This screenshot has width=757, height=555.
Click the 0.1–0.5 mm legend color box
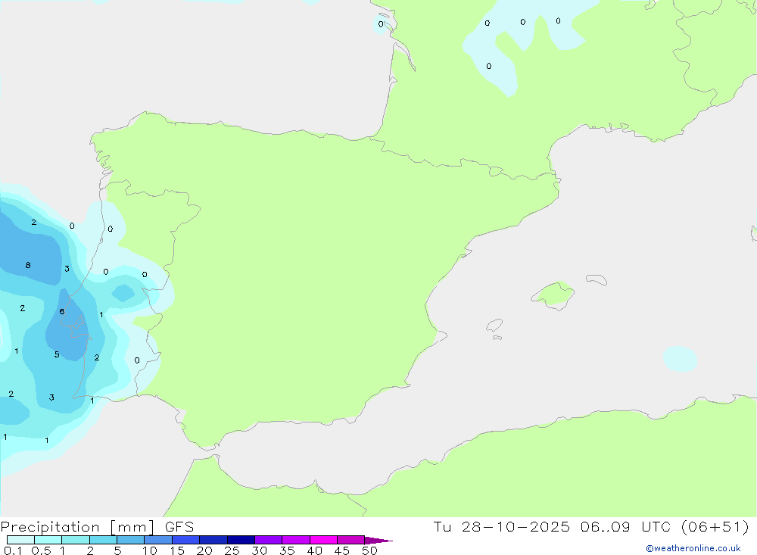point(20,540)
